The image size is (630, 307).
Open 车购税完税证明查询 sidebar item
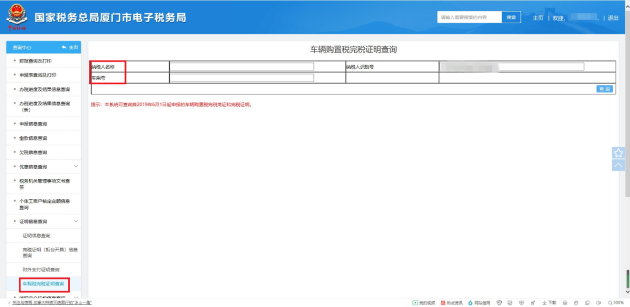pyautogui.click(x=43, y=284)
